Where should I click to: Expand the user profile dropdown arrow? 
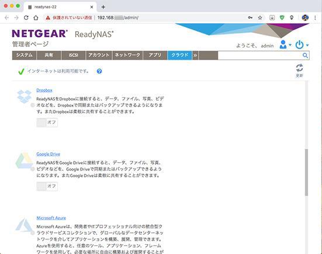290,45
